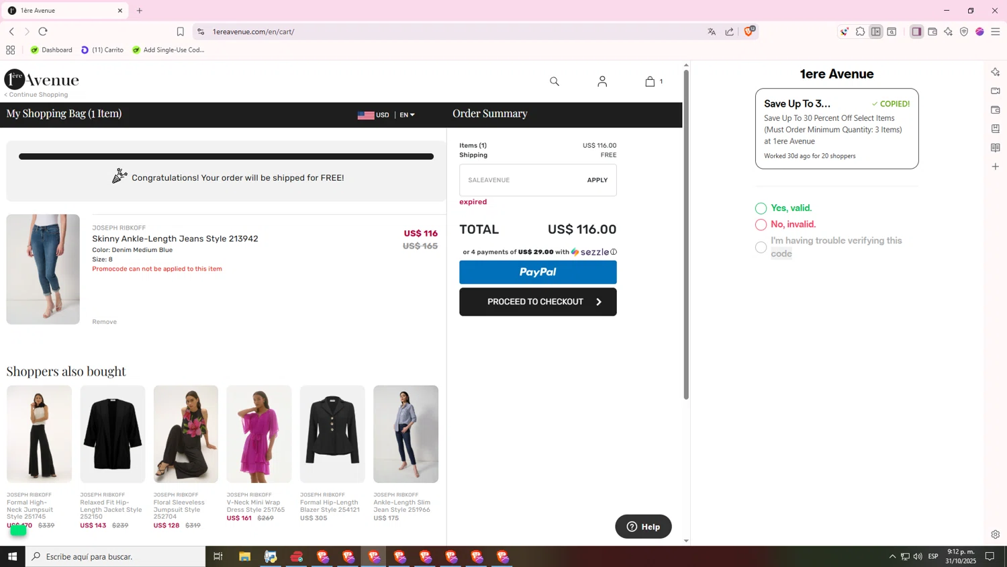Open Brave Shields lion icon
The image size is (1007, 567).
[x=749, y=32]
